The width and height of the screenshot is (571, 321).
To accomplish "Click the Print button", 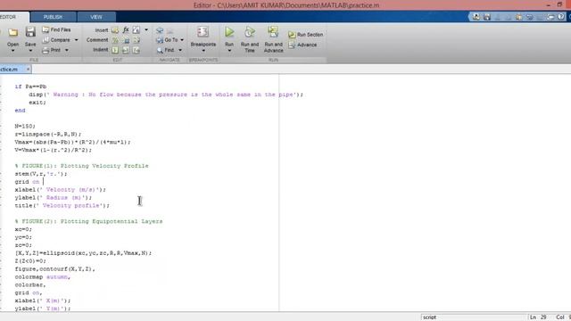I will [x=52, y=50].
